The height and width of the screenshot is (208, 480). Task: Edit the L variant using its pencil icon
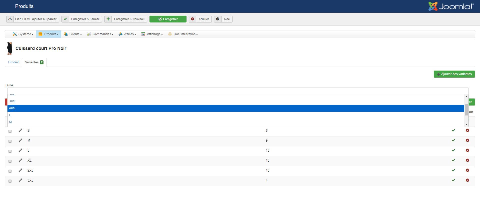20,150
